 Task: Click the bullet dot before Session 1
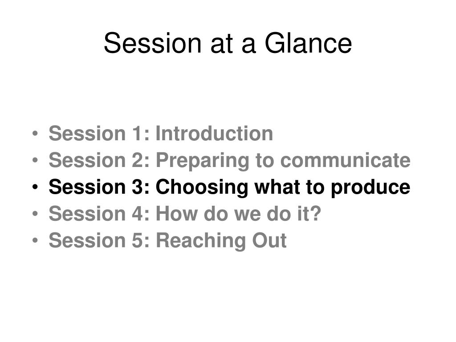35,134
